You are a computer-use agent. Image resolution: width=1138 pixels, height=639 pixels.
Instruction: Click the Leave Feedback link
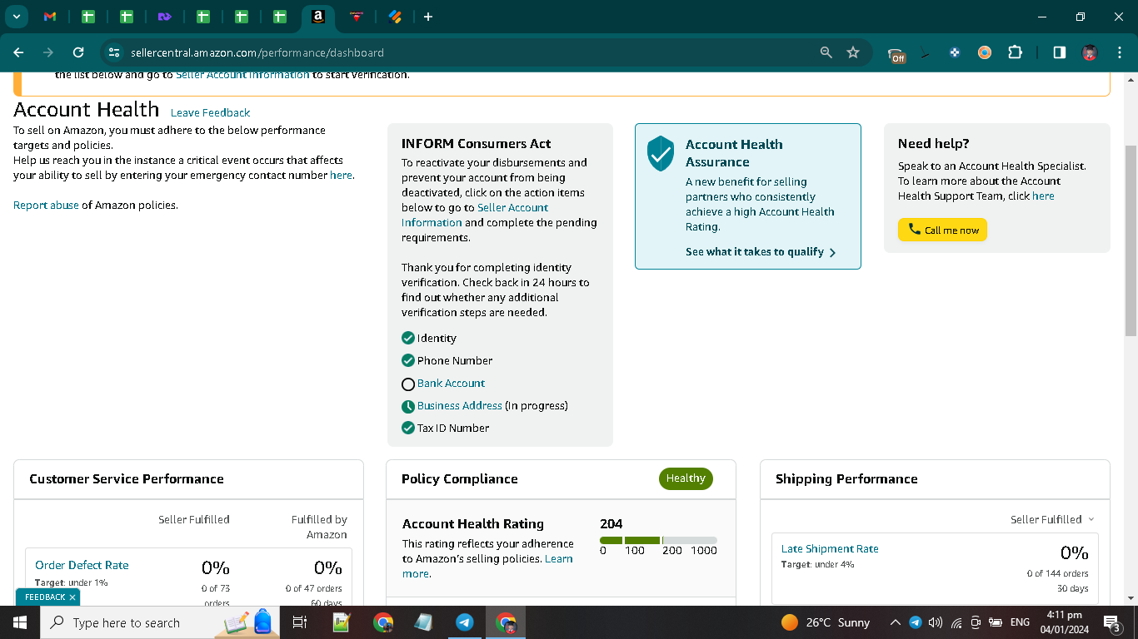(210, 113)
